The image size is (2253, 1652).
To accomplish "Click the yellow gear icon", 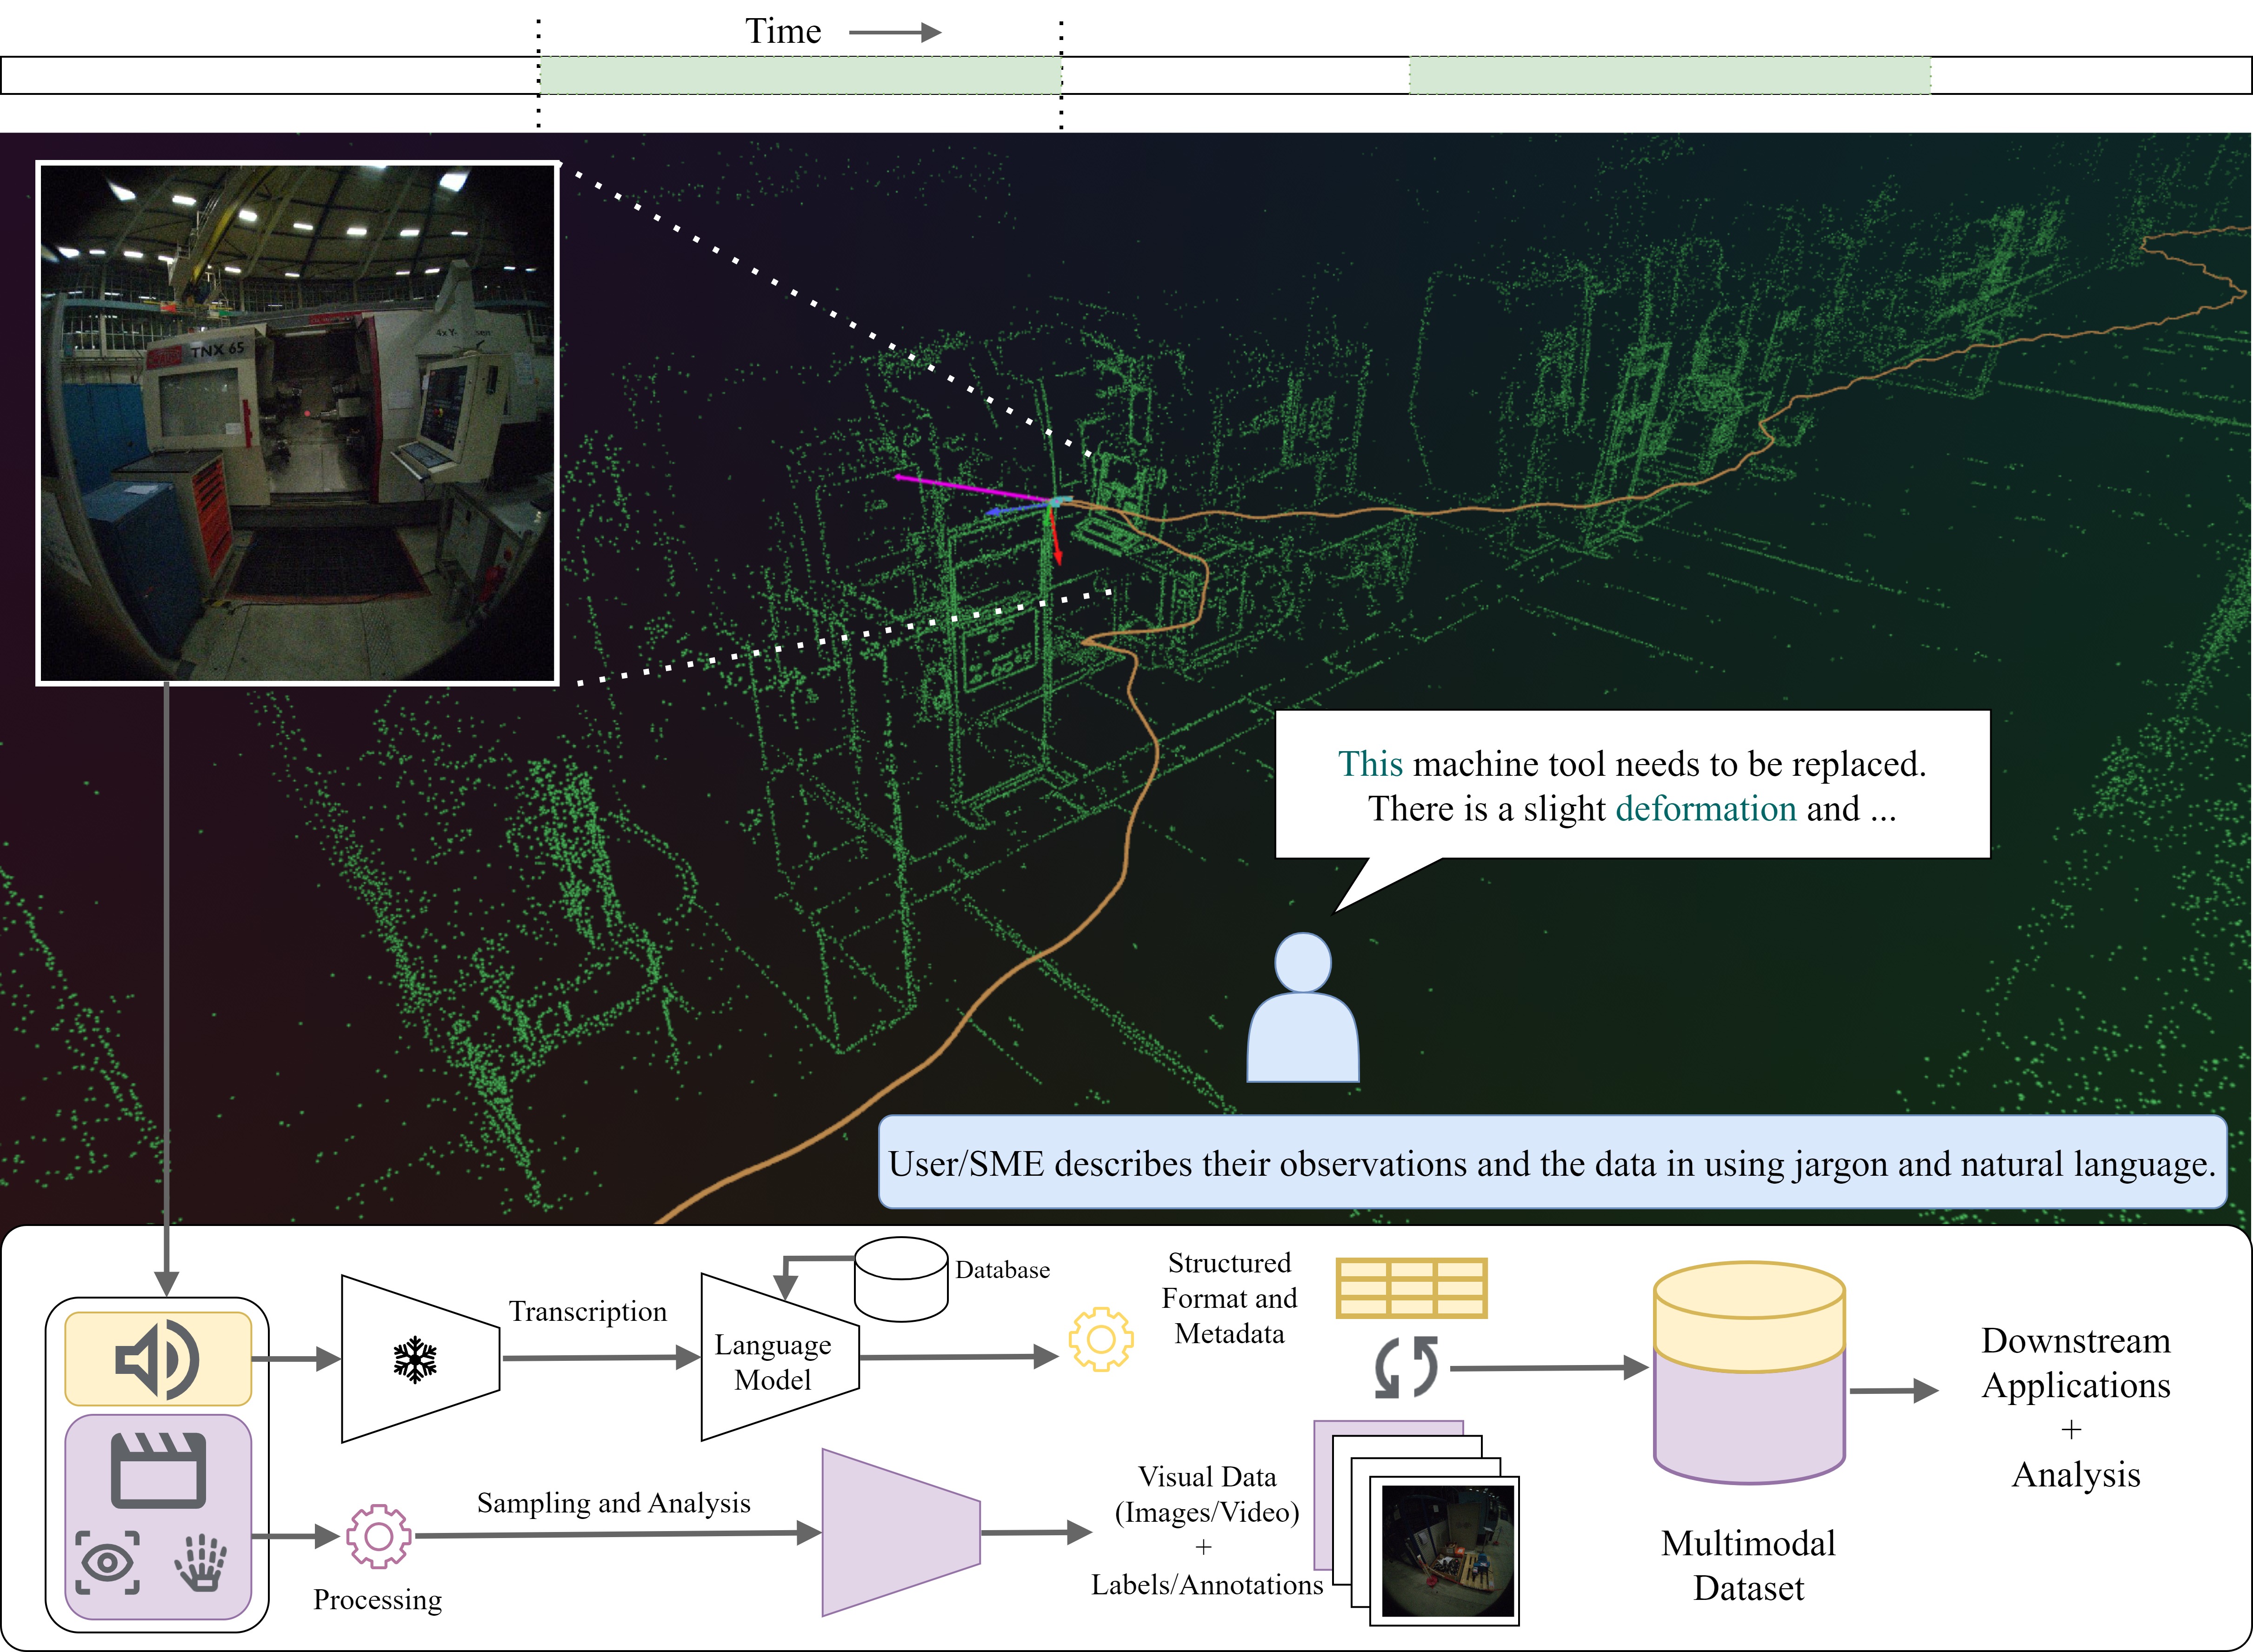I will coord(1101,1339).
